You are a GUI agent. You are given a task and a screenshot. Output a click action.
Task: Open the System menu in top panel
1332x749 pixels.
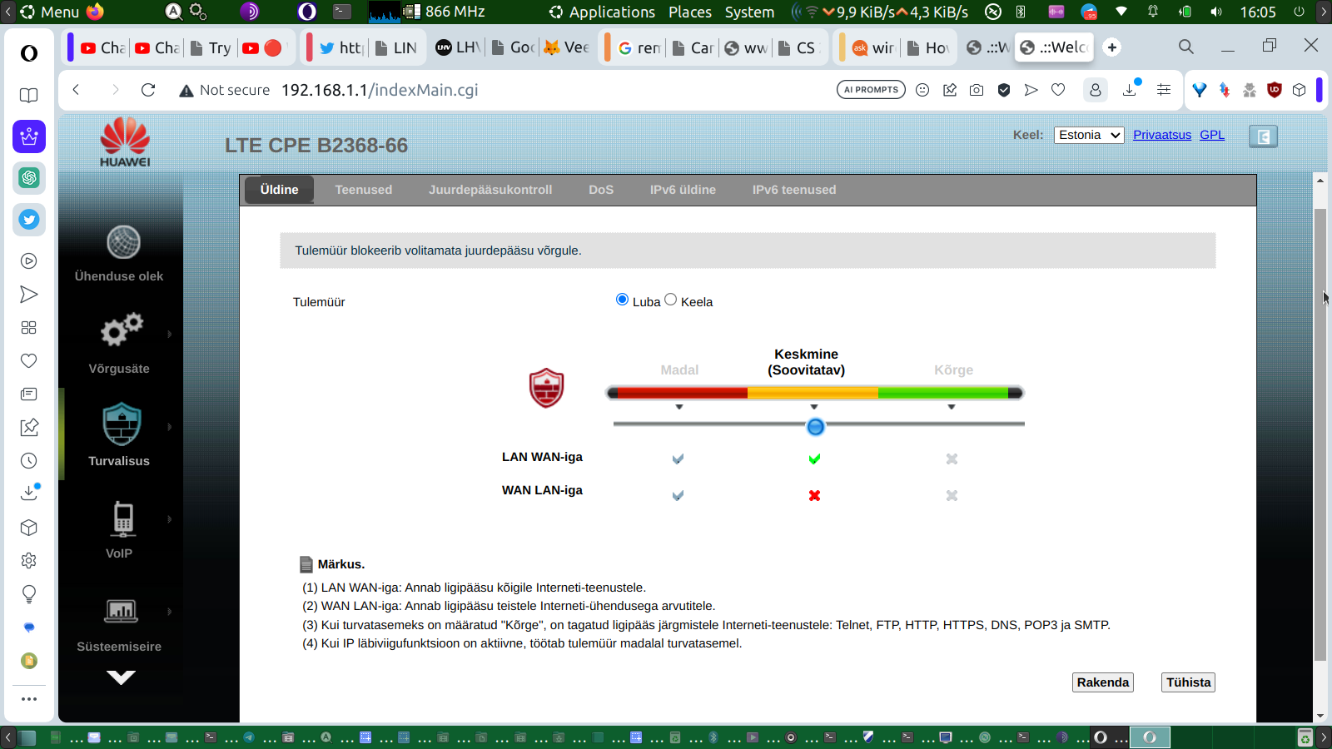[x=749, y=12]
